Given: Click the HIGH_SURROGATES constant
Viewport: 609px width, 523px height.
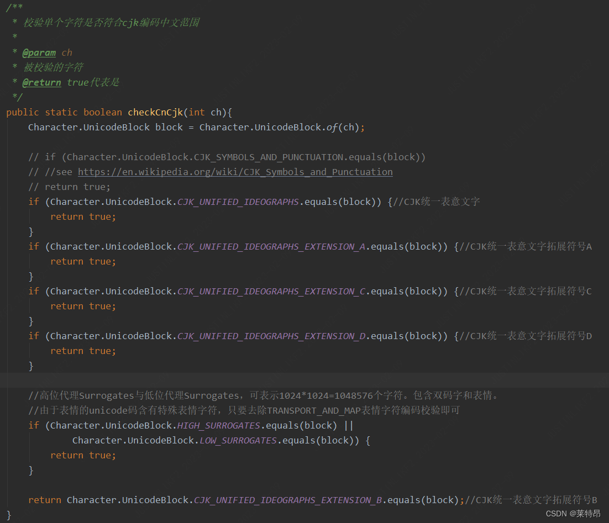Looking at the screenshot, I should tap(219, 426).
